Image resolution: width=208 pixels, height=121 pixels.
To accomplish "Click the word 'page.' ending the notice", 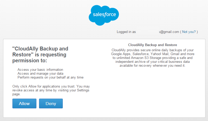I will (x=17, y=94).
